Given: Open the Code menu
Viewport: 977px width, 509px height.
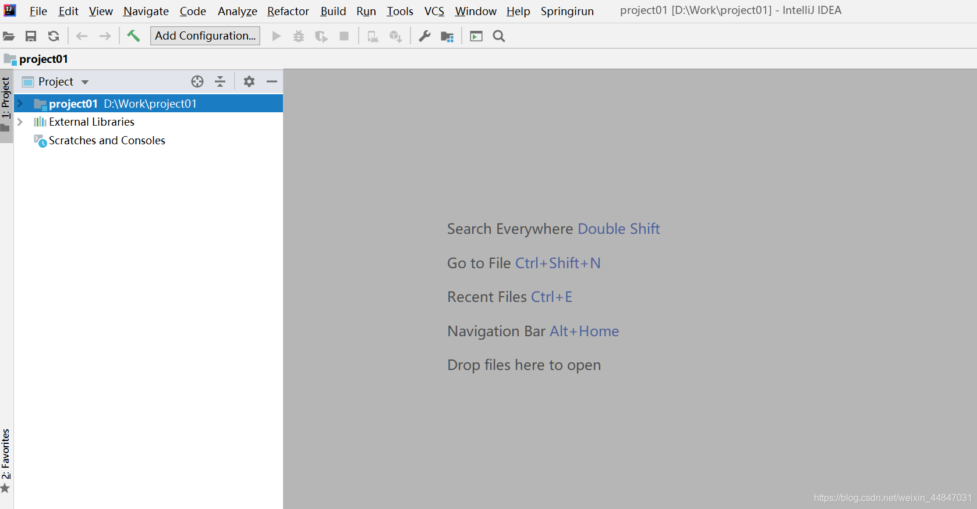Looking at the screenshot, I should point(193,11).
